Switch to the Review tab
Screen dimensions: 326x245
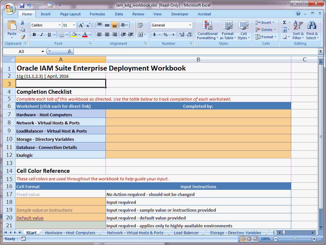click(138, 14)
